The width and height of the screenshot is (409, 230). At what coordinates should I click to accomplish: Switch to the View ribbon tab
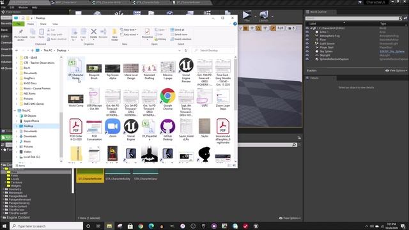pyautogui.click(x=55, y=24)
